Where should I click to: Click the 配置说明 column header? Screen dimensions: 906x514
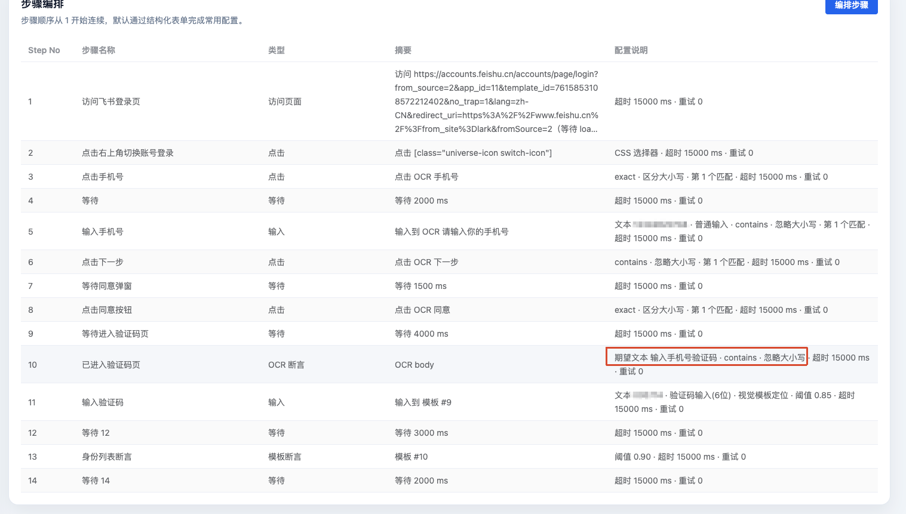point(631,50)
